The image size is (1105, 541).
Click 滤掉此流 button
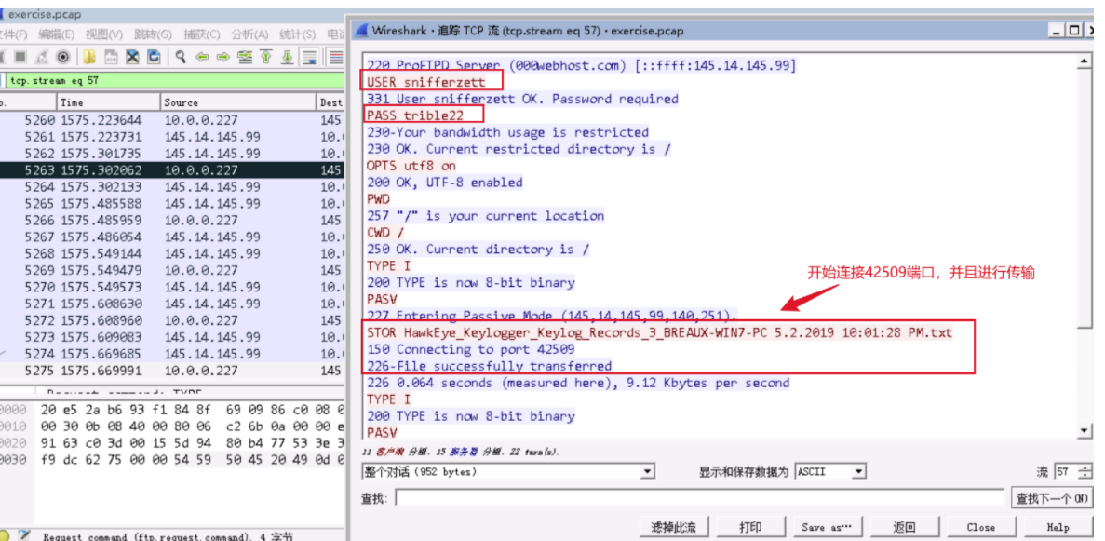tap(674, 527)
